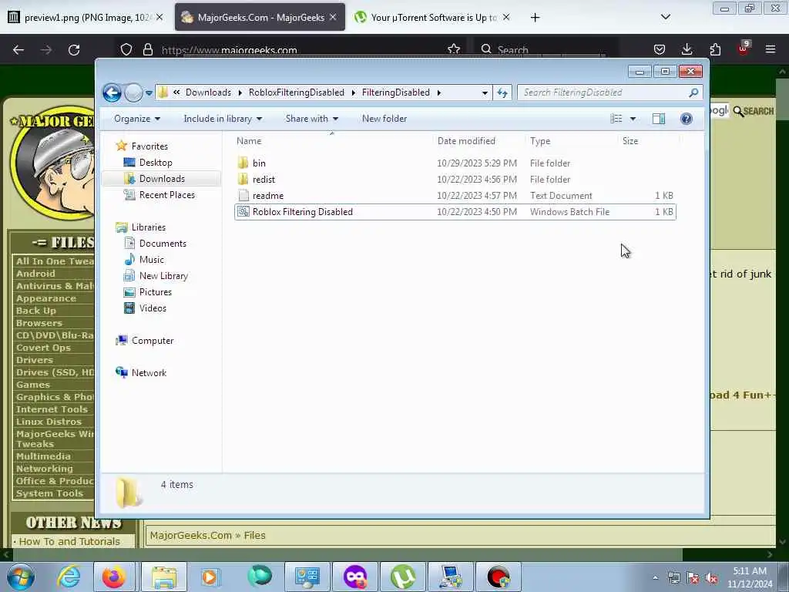Open Browsers category on MajorGeeks sidebar
789x592 pixels.
39,323
